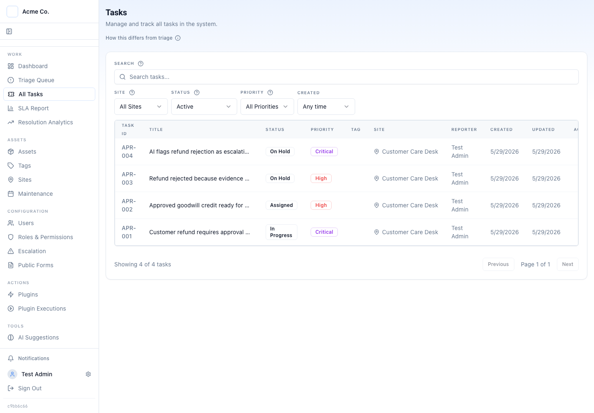
Task: Open SLA Report page
Action: [x=49, y=108]
